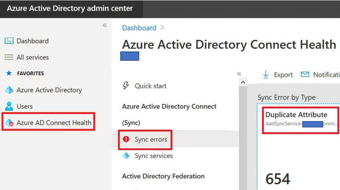This screenshot has height=190, width=340.
Task: Click the vertical scrollbar track
Action: pos(243,138)
